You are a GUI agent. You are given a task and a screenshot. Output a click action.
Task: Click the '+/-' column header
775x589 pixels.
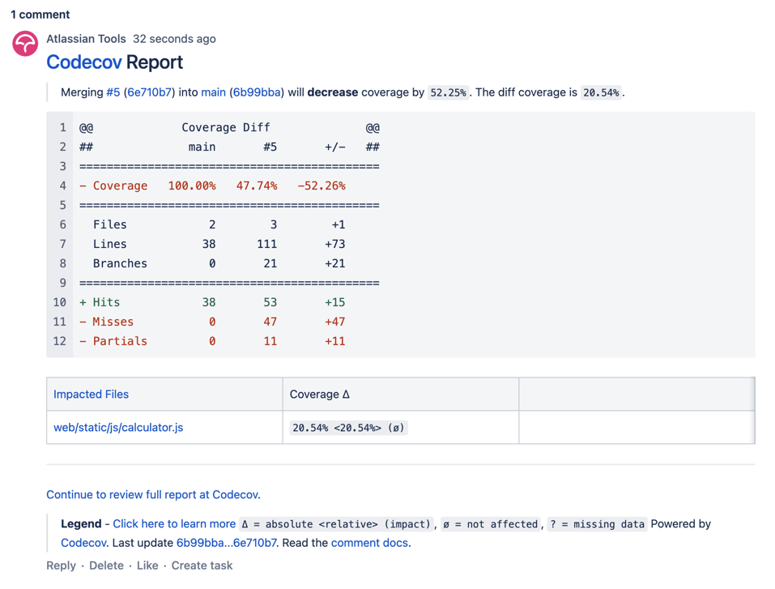click(x=335, y=147)
